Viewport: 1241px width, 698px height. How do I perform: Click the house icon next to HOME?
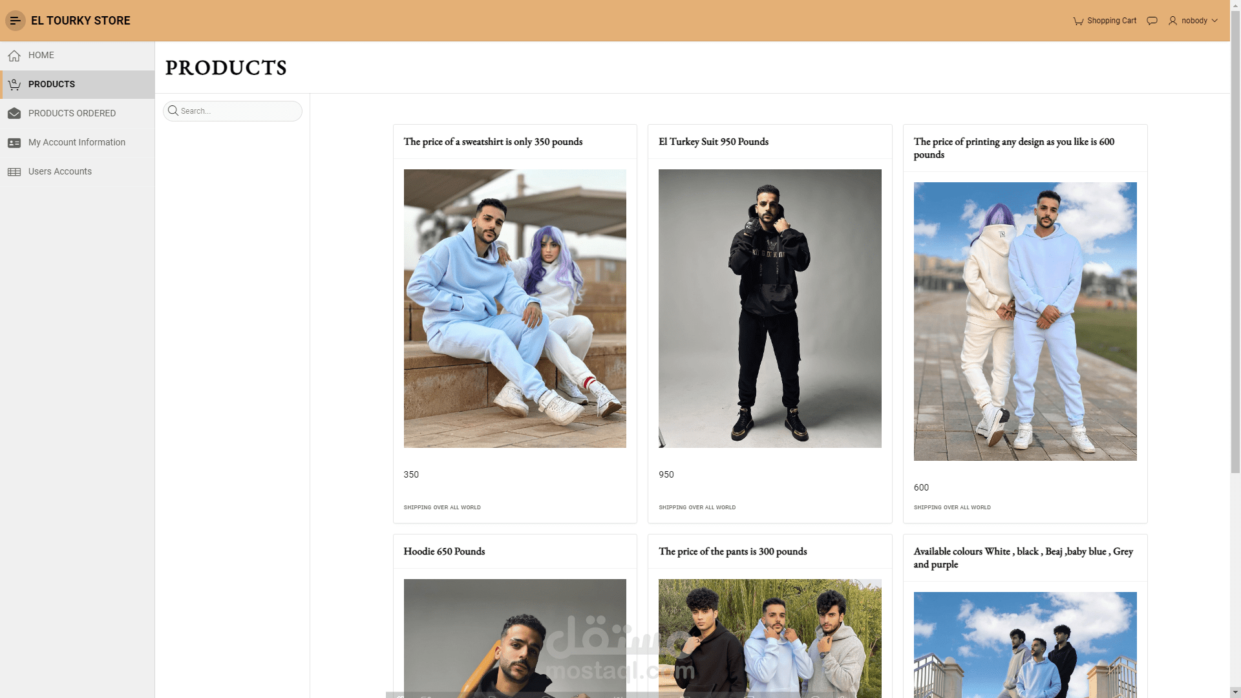click(x=14, y=55)
